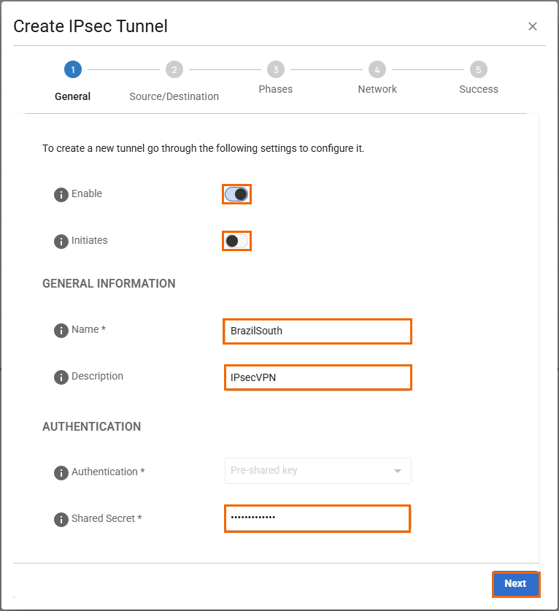Open step 4 Network
559x611 pixels.
[x=377, y=70]
